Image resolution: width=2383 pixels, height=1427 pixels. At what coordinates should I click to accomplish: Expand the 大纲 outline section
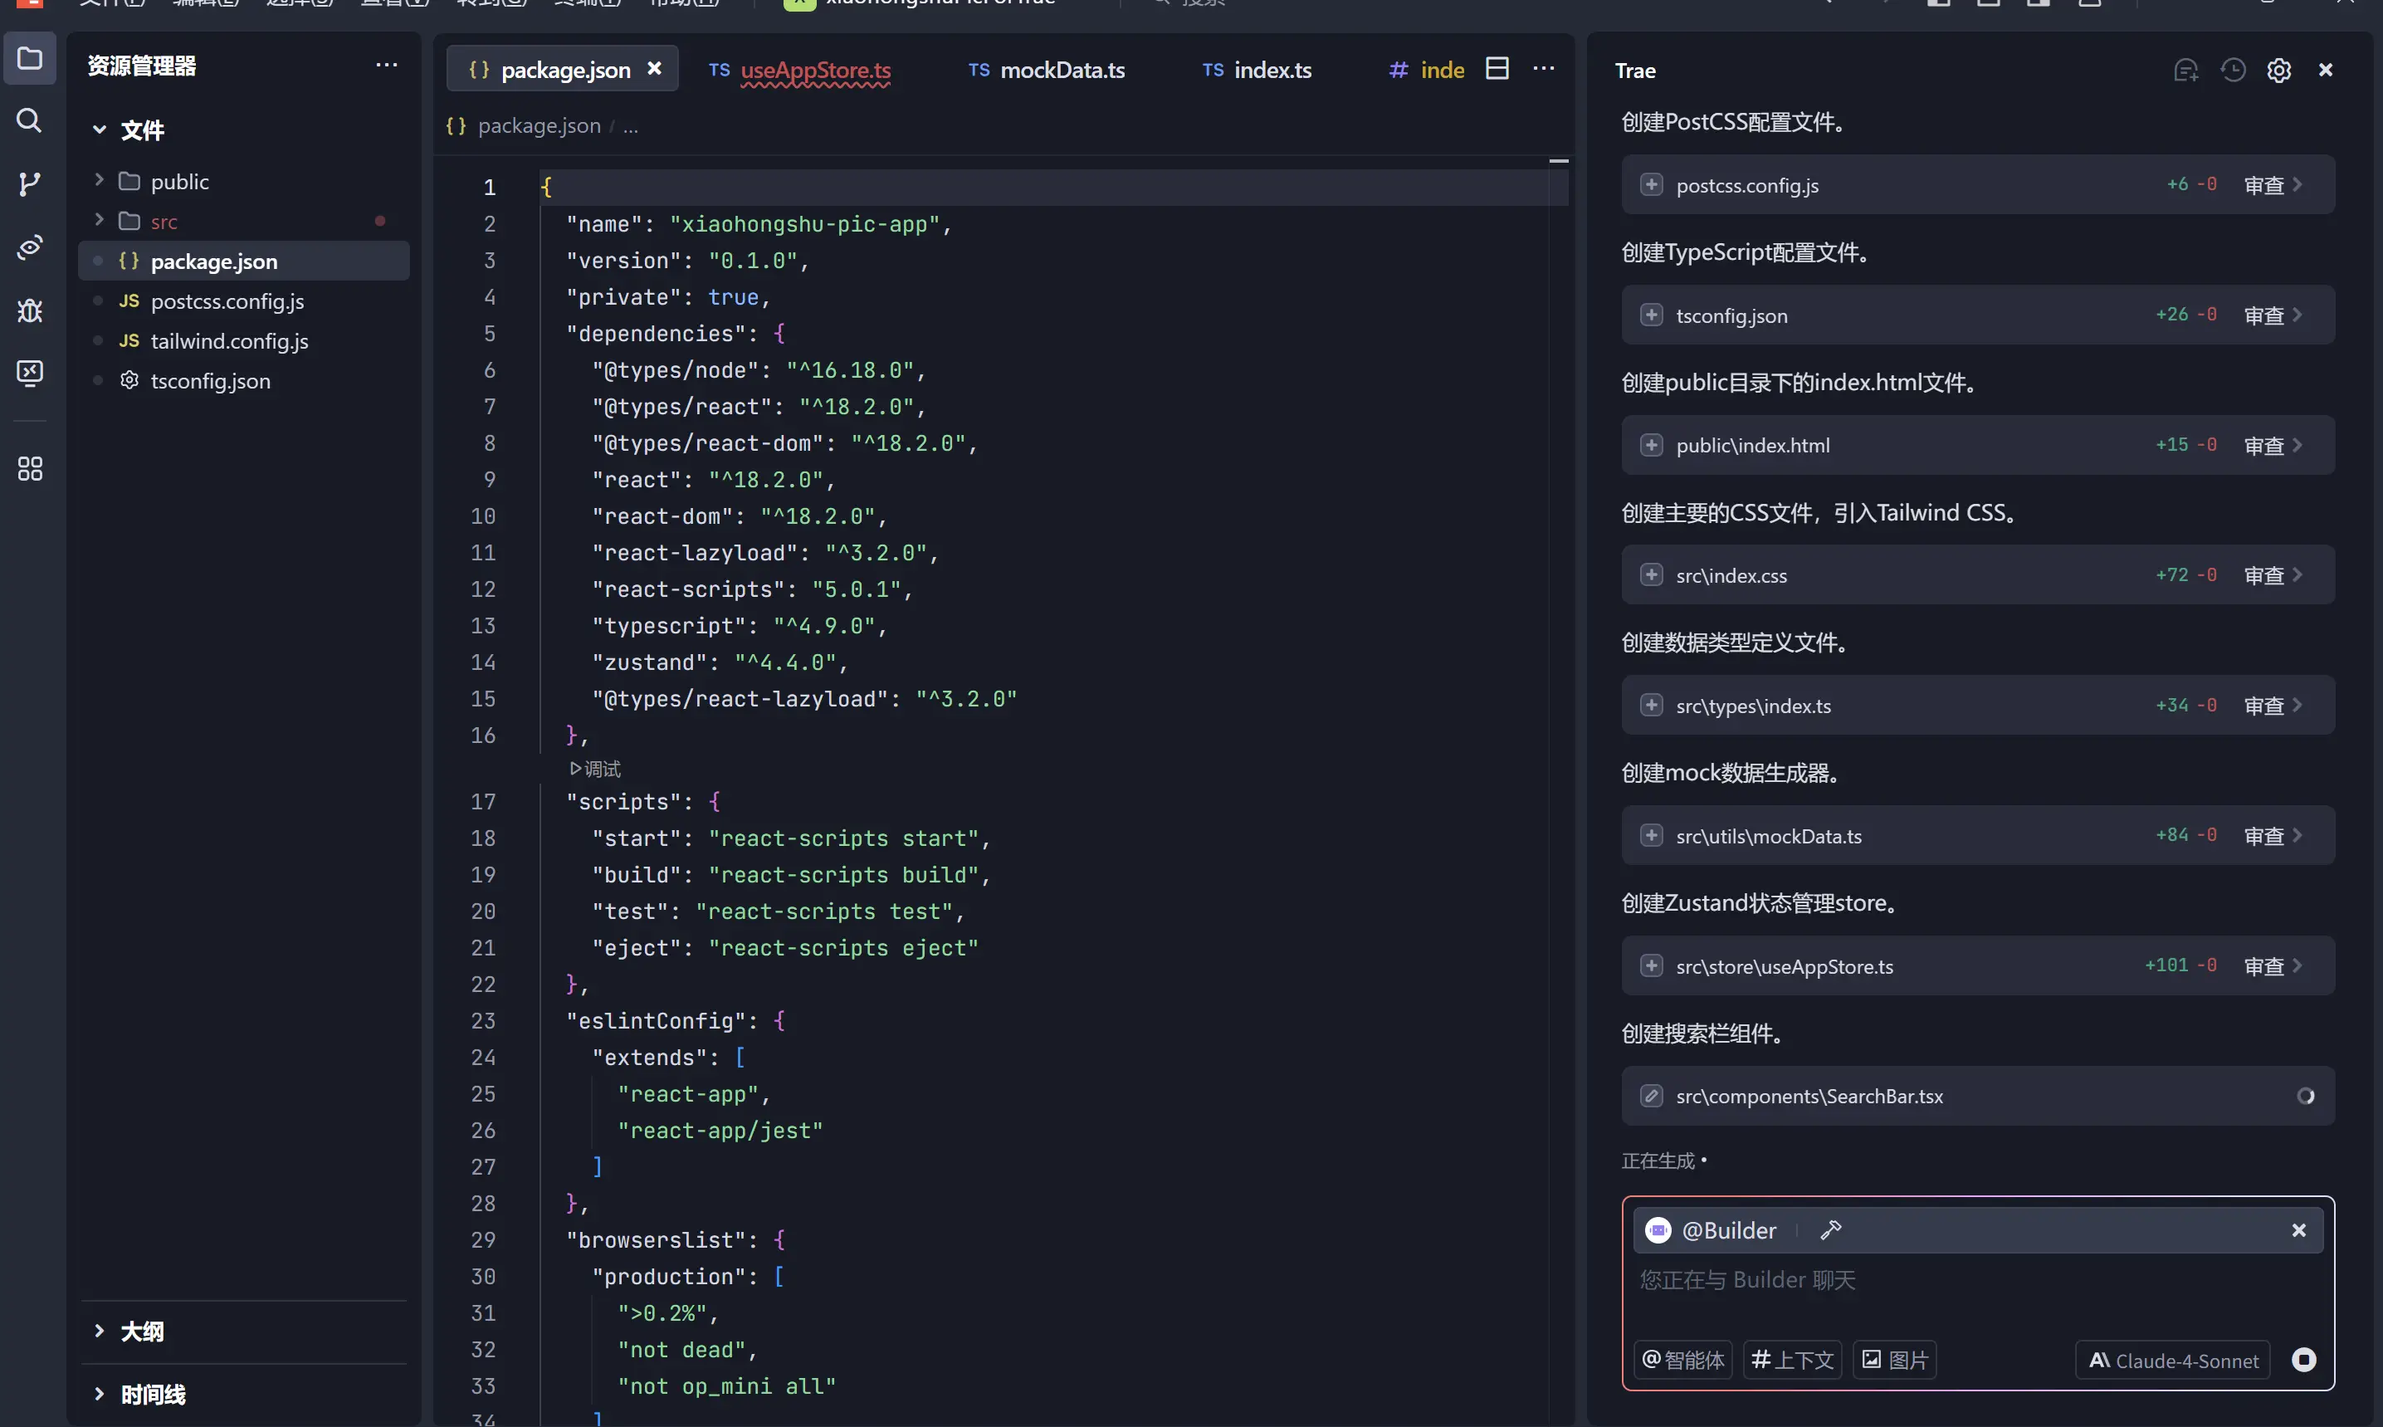pyautogui.click(x=99, y=1331)
